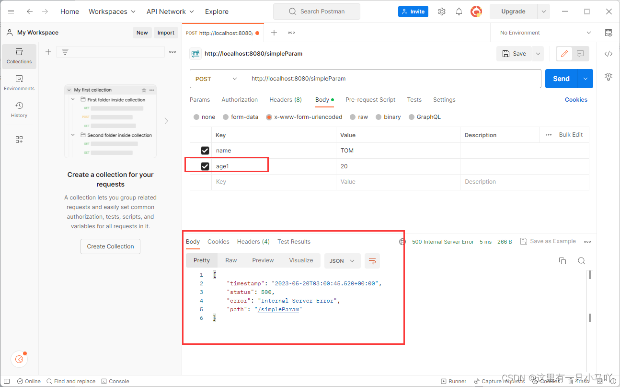
Task: Switch to the response Raw view
Action: [231, 260]
